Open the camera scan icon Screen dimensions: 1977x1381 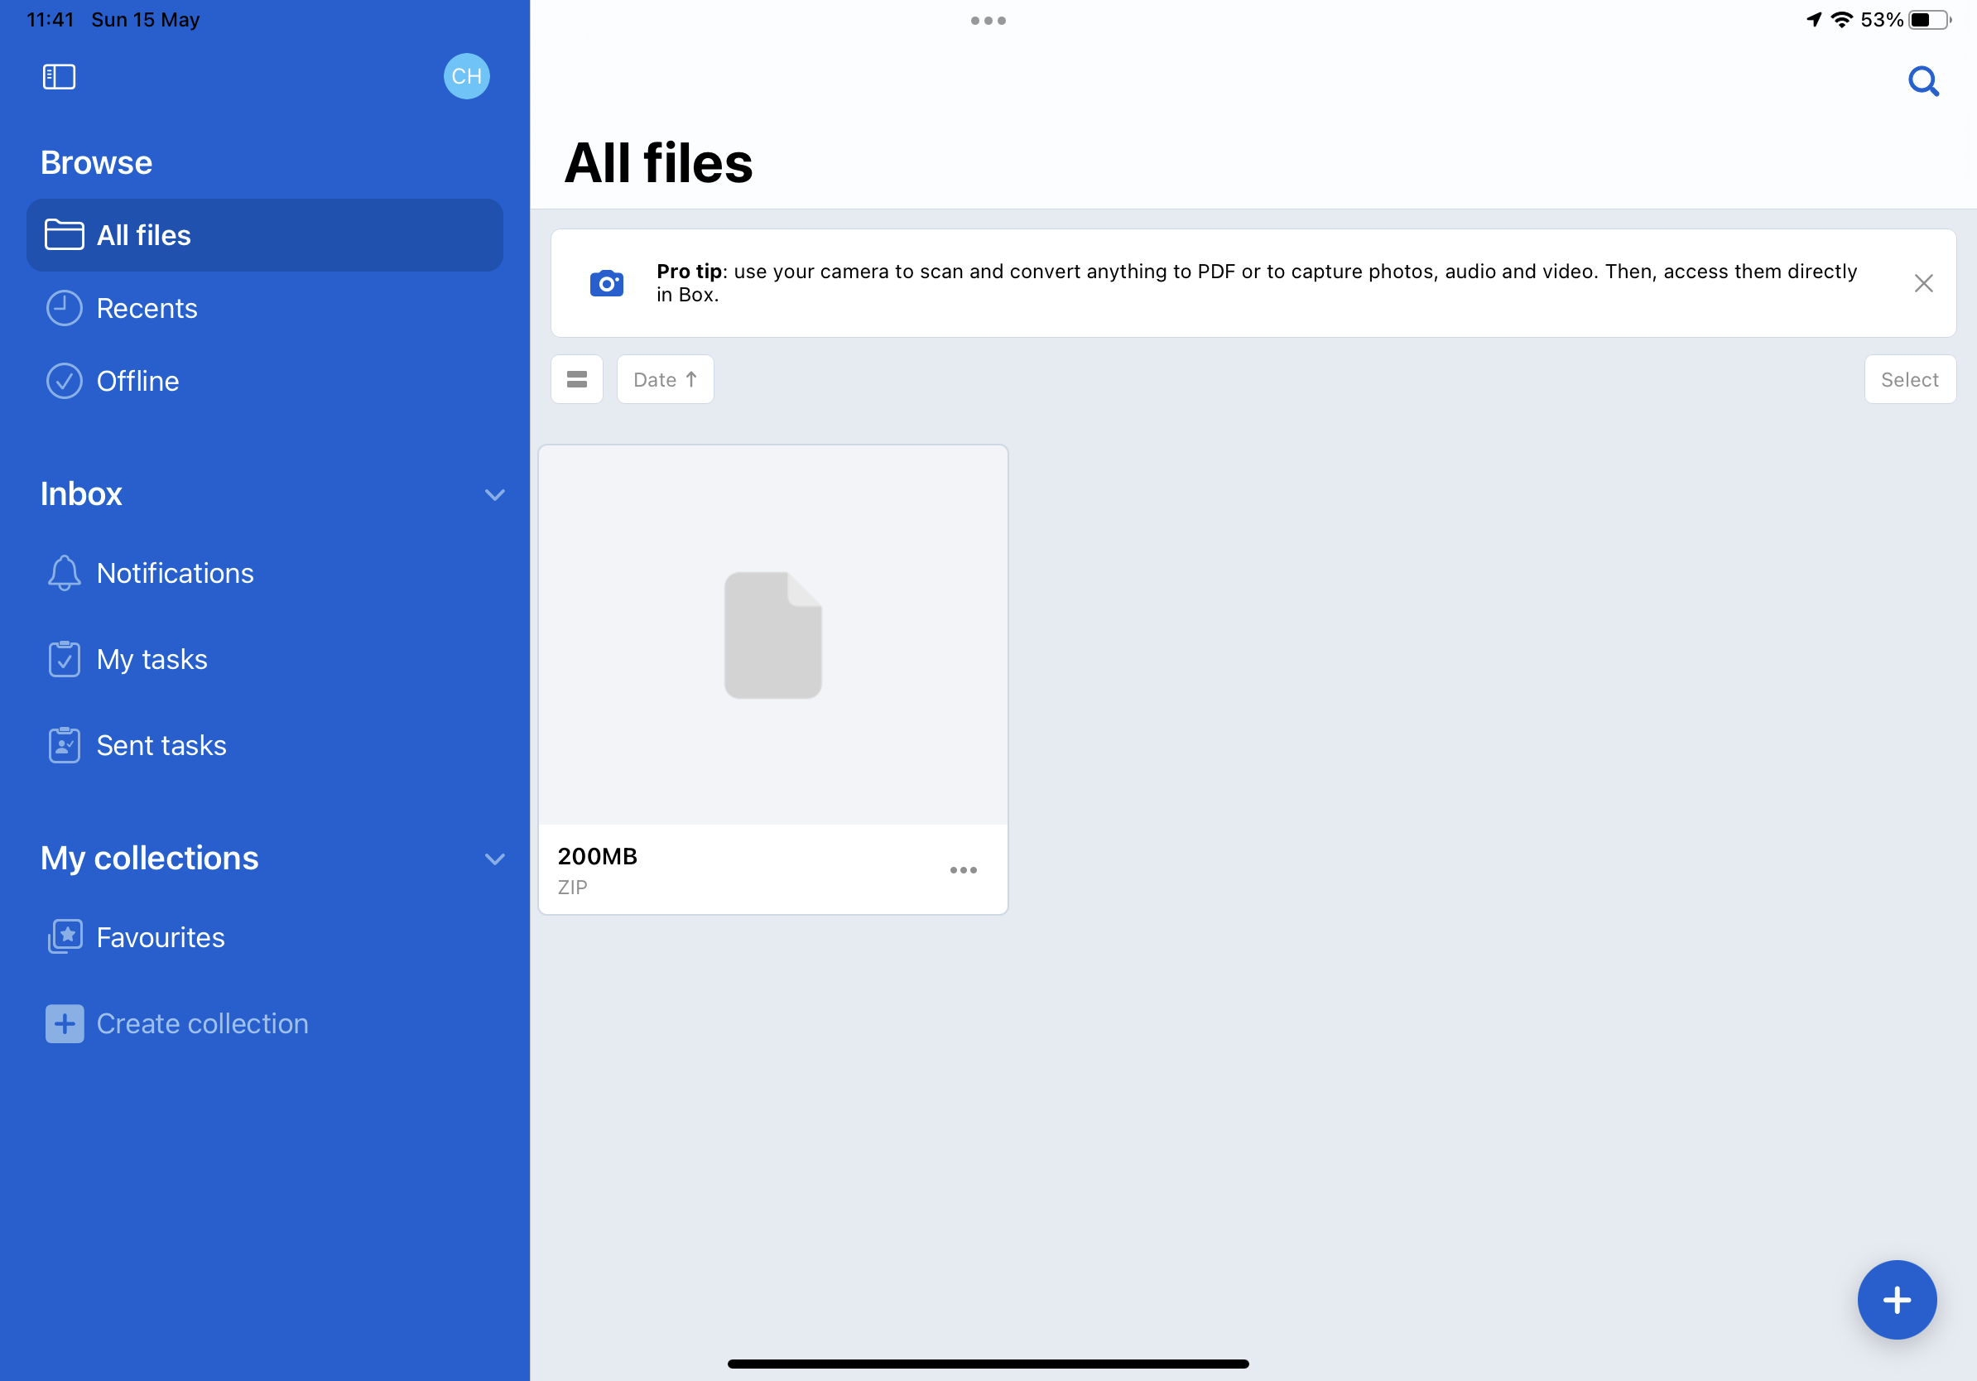pyautogui.click(x=606, y=282)
